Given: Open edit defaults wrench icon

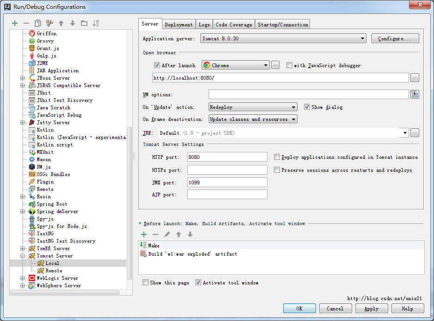Looking at the screenshot, I should point(50,23).
